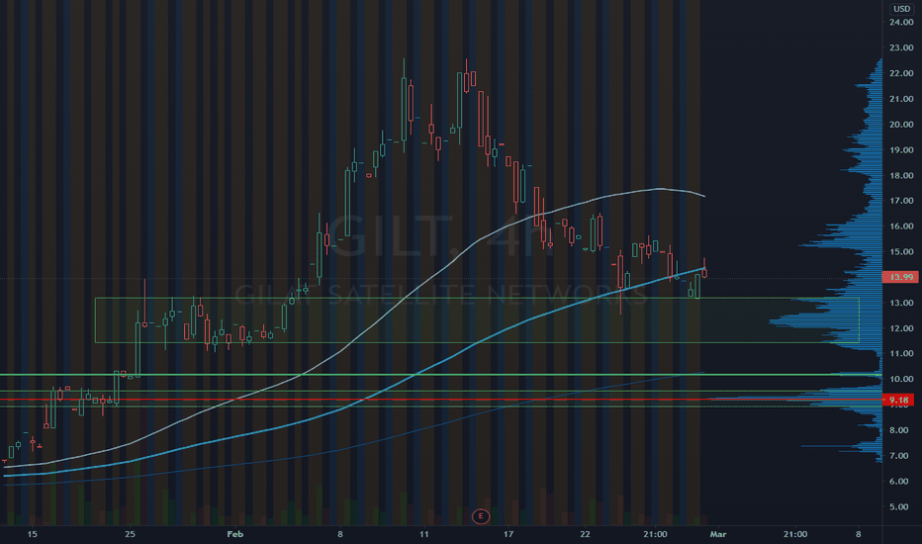Click the 13.00 price axis label
The image size is (922, 544).
click(901, 303)
